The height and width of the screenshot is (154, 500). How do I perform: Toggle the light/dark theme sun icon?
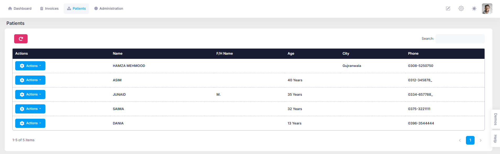pyautogui.click(x=474, y=9)
